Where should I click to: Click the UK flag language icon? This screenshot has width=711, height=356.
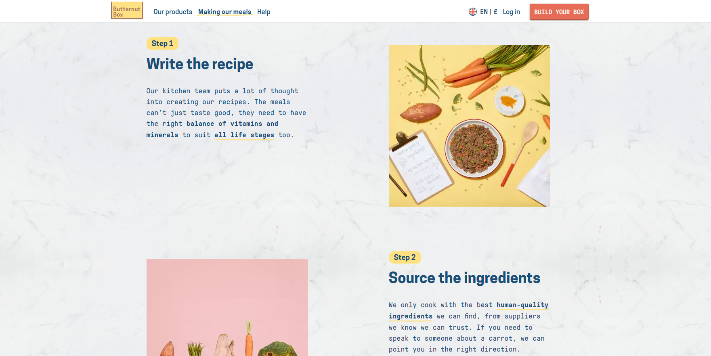(x=472, y=12)
